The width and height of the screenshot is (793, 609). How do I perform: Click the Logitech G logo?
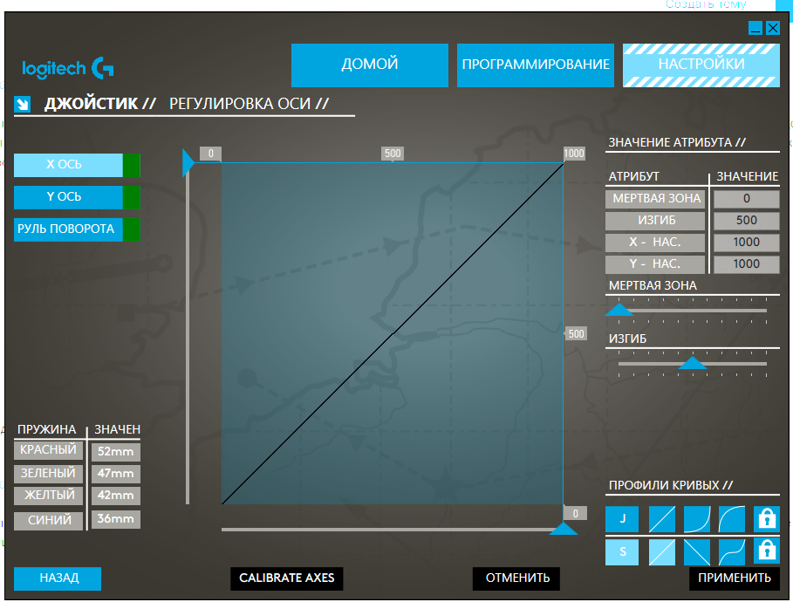pos(67,68)
